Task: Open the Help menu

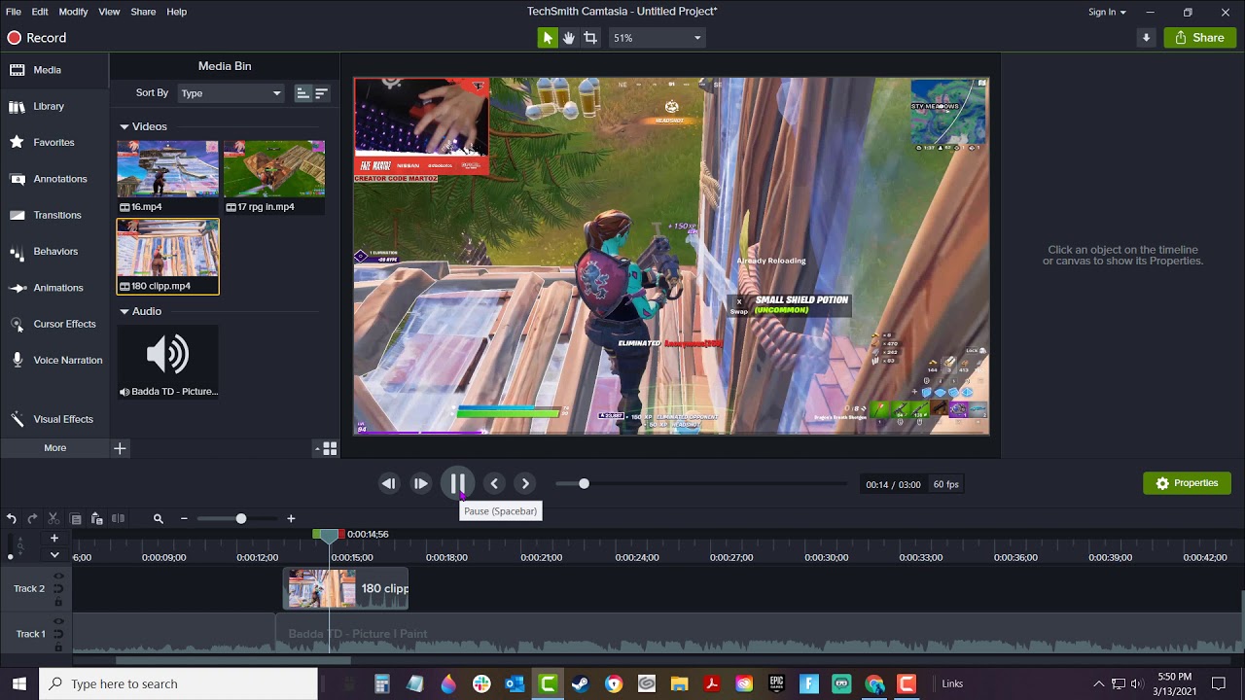Action: coord(176,12)
